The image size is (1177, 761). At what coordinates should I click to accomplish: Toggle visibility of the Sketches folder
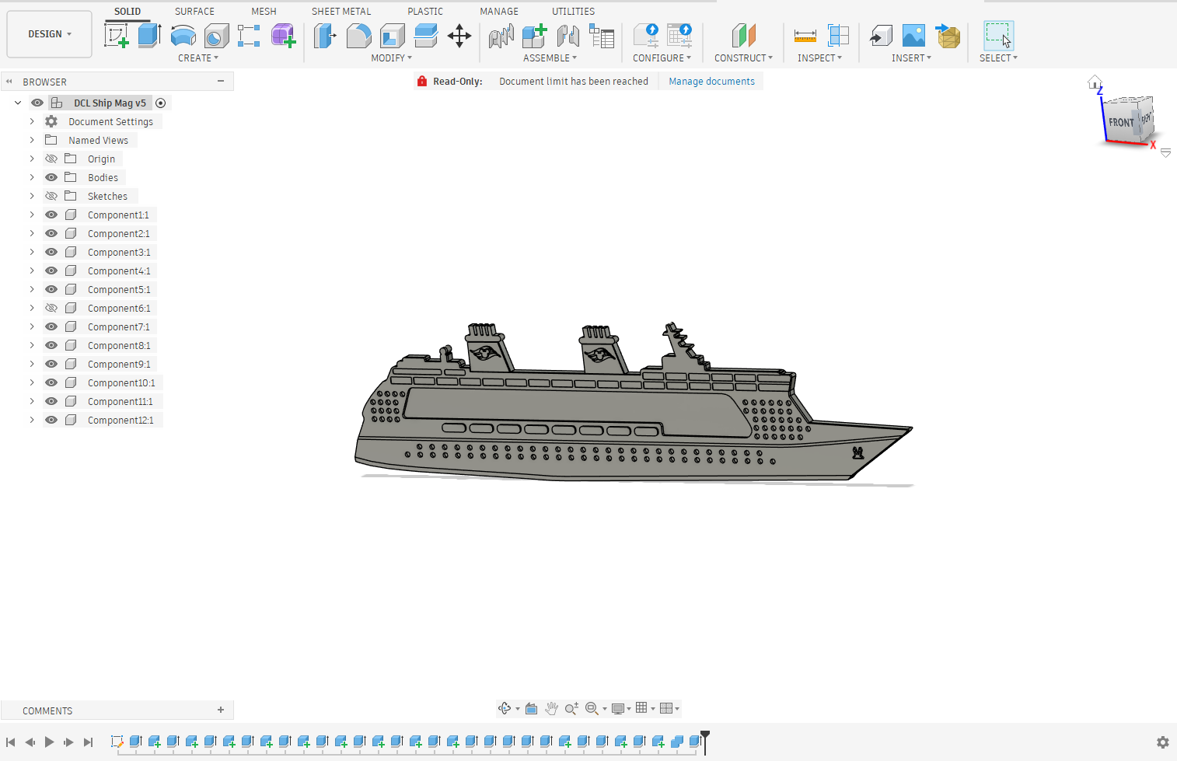pos(51,197)
